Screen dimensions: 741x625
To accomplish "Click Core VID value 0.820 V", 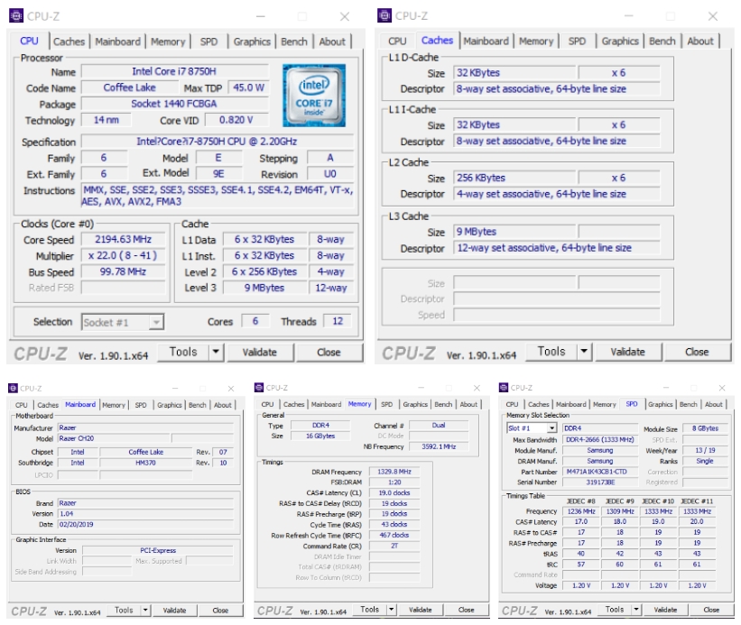I will pos(236,120).
